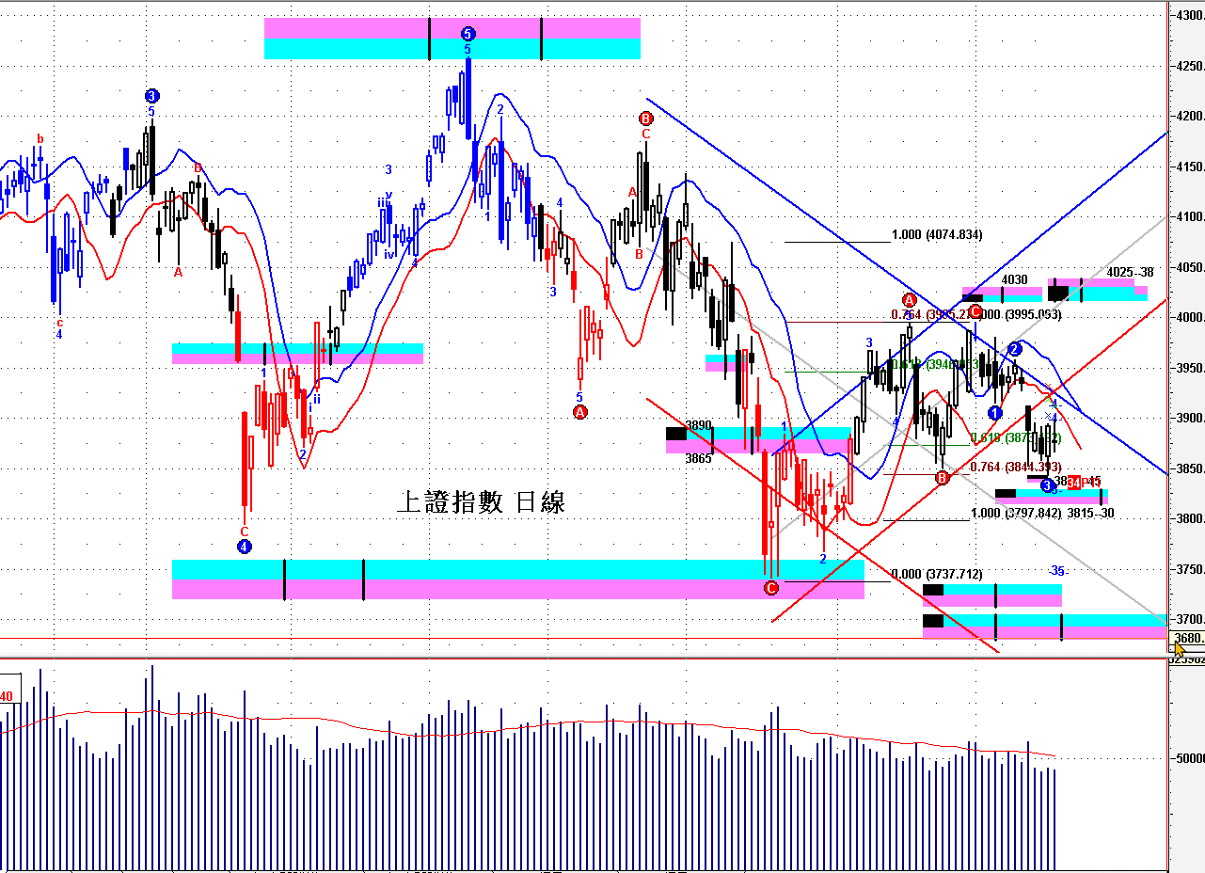The width and height of the screenshot is (1205, 873).
Task: Click the 0.000 (3737.712) Fibonacci level label
Action: tap(937, 574)
